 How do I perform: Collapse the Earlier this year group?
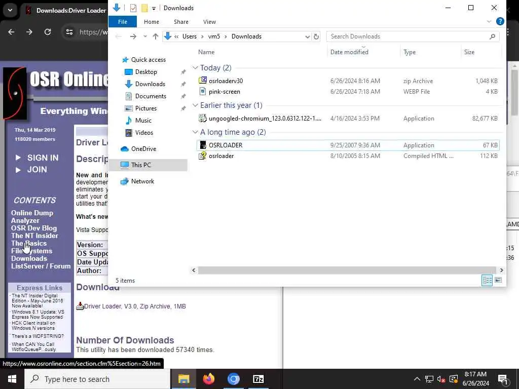click(x=195, y=105)
